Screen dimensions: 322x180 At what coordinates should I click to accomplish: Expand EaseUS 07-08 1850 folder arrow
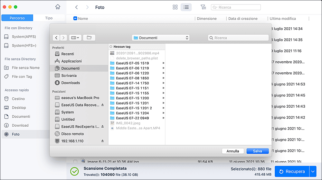tap(164, 78)
